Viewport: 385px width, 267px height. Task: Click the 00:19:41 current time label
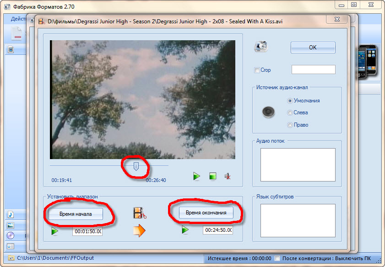click(x=62, y=180)
